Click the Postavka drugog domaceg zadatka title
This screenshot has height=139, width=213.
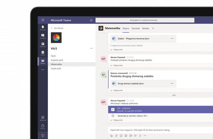[132, 76]
